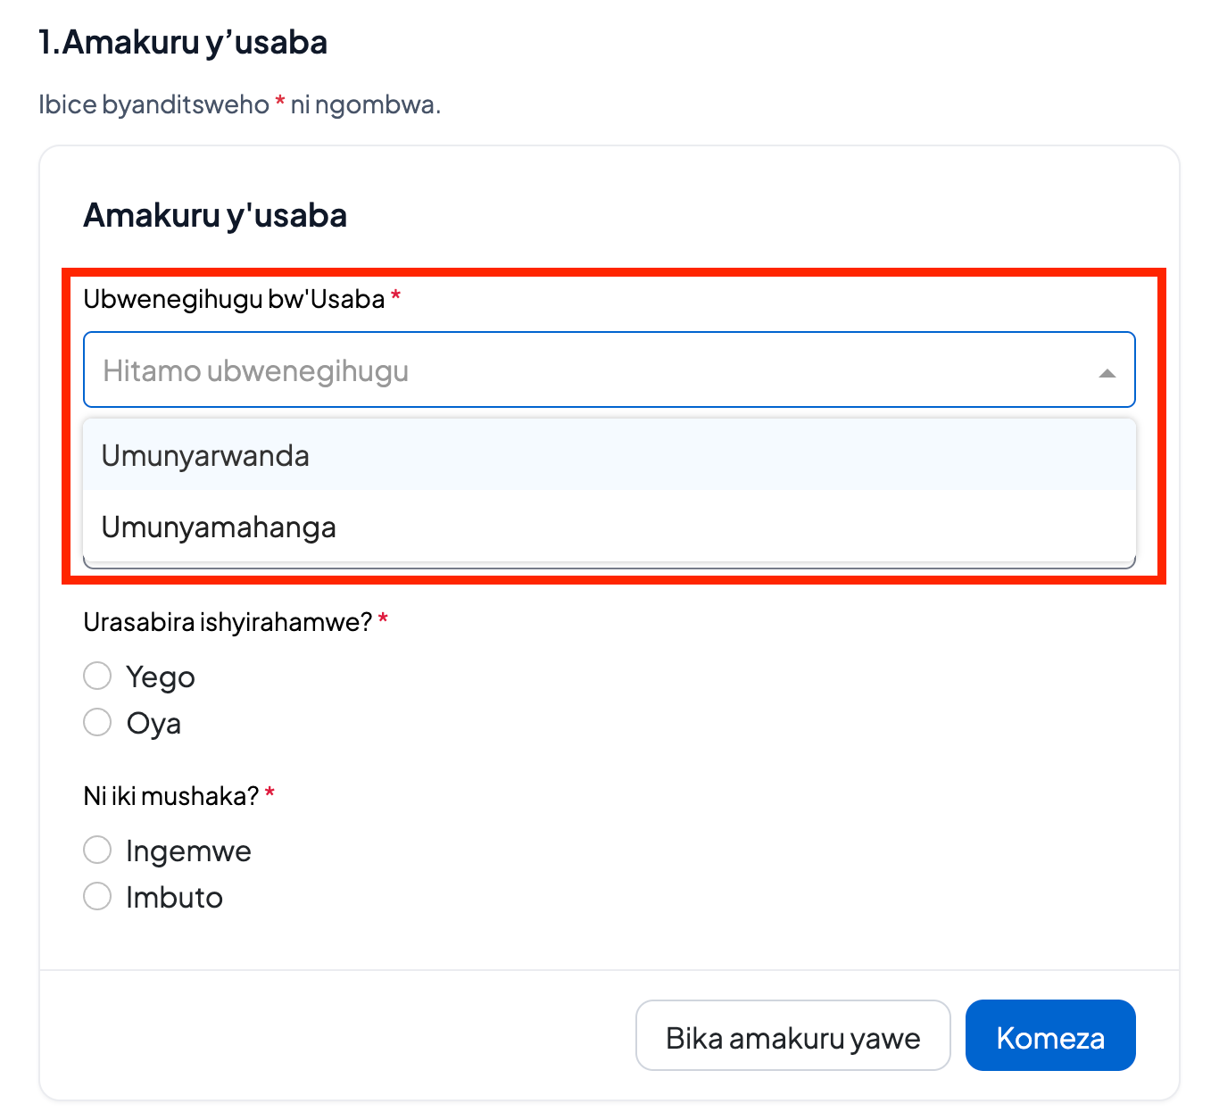The width and height of the screenshot is (1219, 1112).
Task: Click the red asterisk beside Ni iki mushaka?
Action: 270,793
